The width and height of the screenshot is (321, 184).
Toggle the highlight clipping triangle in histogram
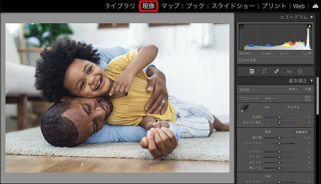tap(309, 26)
